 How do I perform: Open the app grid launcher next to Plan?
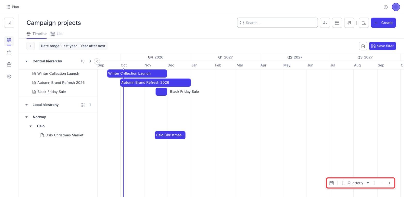(x=8, y=7)
